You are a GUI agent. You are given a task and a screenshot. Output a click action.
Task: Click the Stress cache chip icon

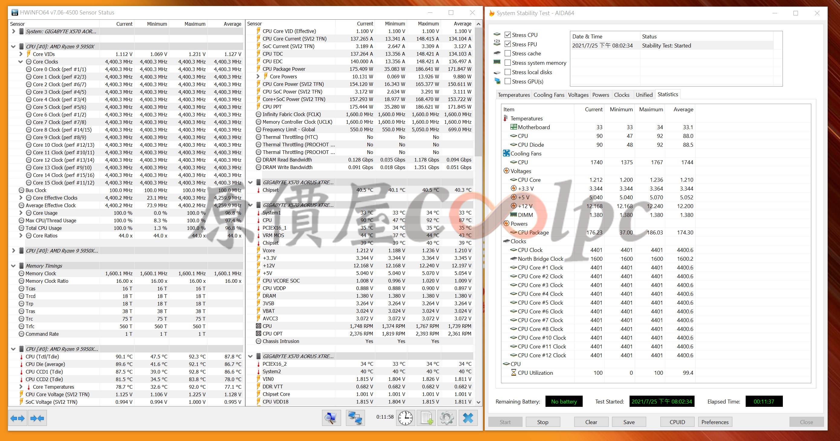pos(497,53)
